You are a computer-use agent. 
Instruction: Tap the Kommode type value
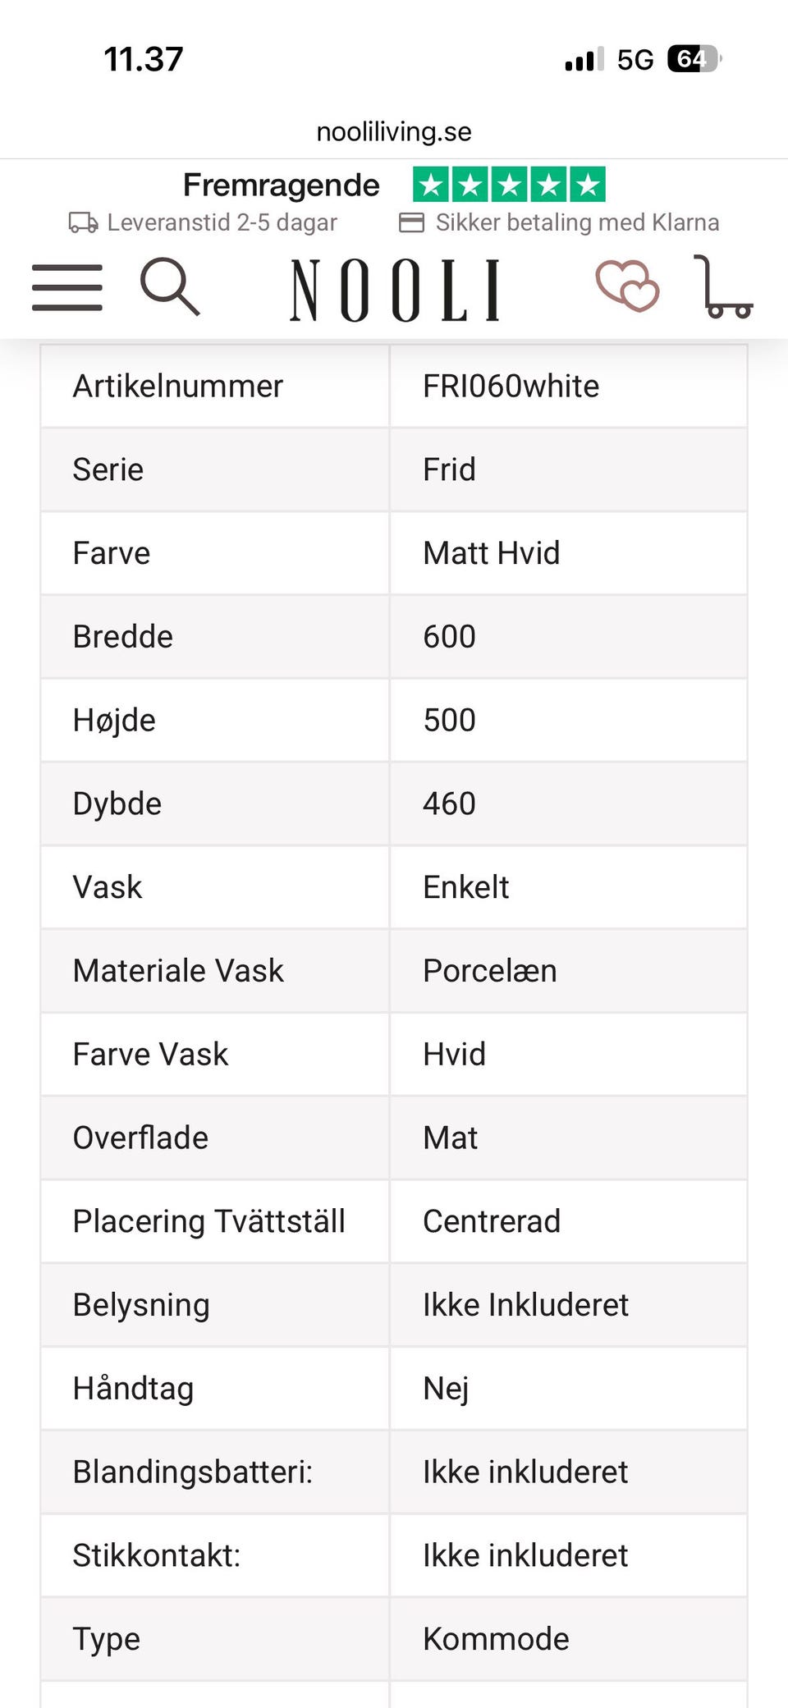pyautogui.click(x=496, y=1639)
